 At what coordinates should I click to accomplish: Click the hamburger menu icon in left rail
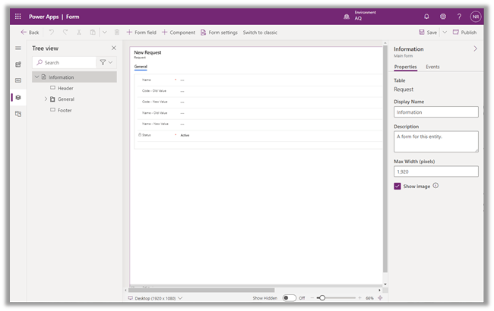tap(18, 48)
